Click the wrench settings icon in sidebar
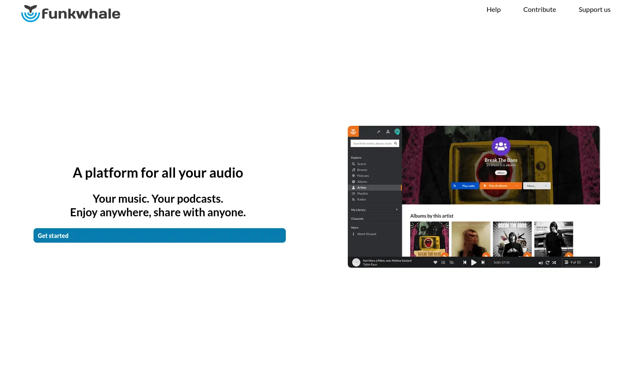Screen dimensions: 637x368 tap(378, 132)
